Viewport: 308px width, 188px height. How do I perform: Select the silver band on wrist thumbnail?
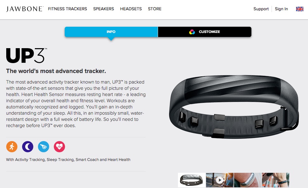[248, 180]
